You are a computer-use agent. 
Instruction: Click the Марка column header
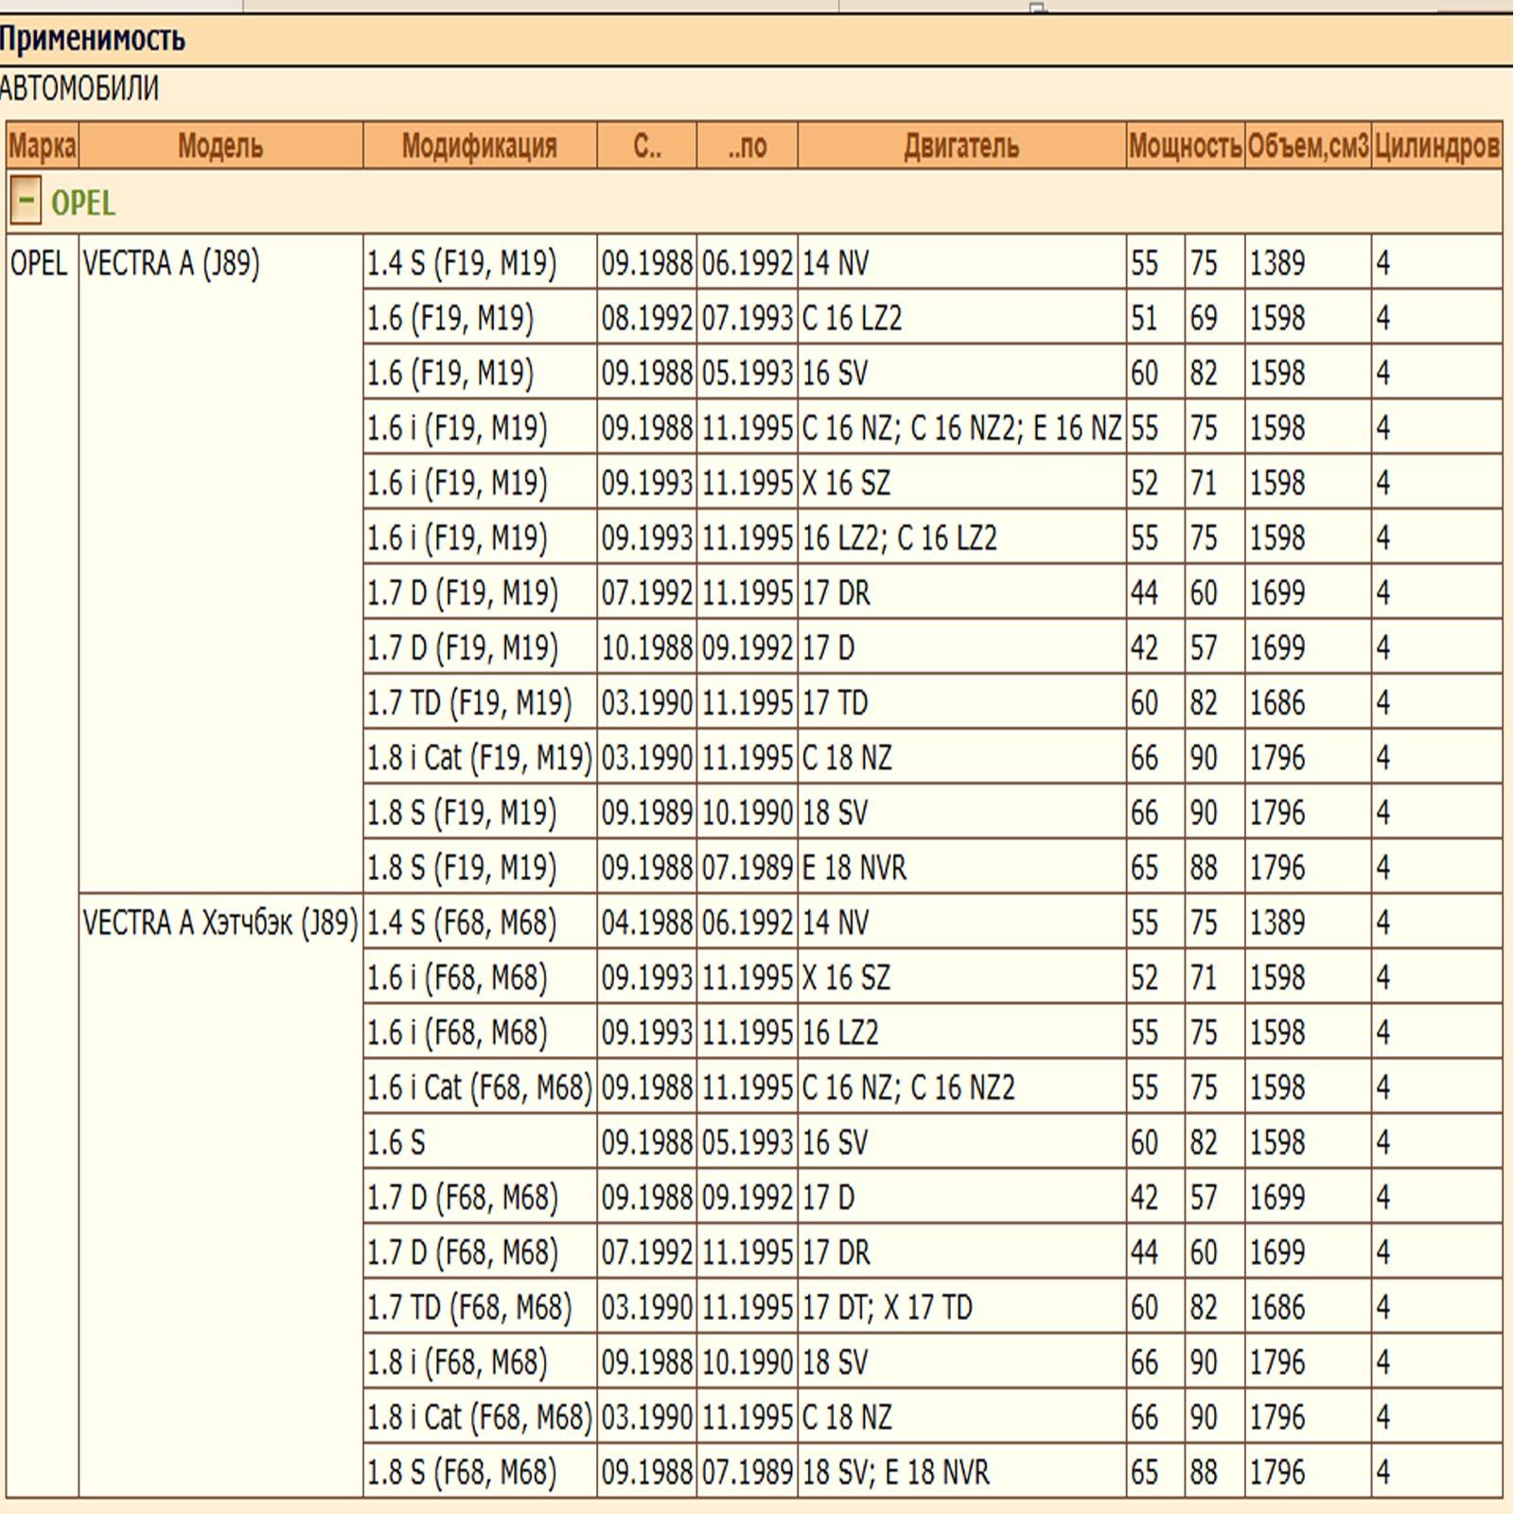[42, 147]
